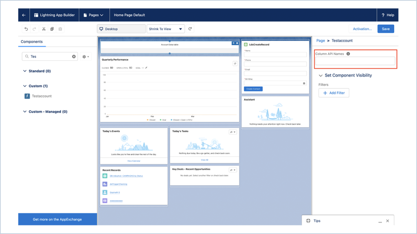Open the component list settings gear

tap(86, 57)
